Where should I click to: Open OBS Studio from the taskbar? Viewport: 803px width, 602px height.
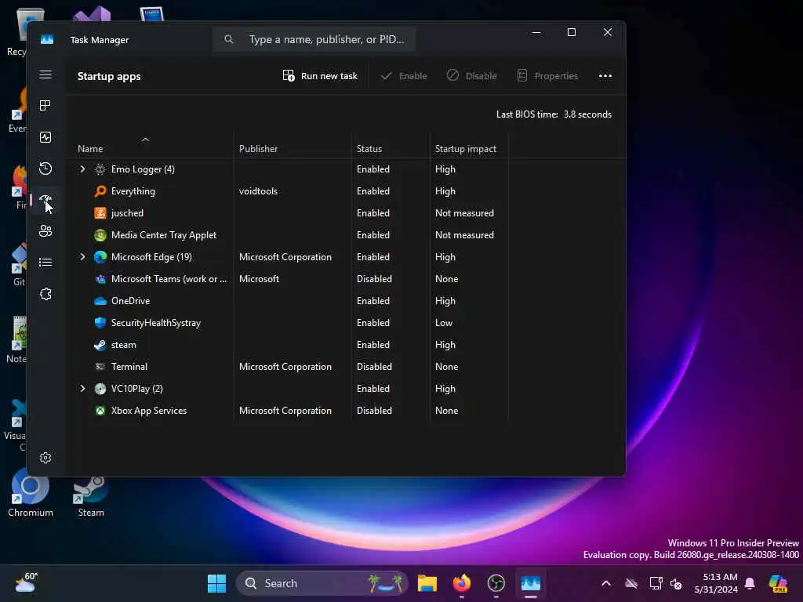pos(496,583)
